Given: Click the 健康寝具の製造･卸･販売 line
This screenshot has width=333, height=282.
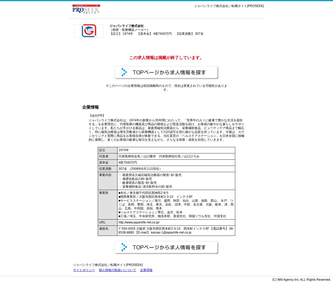Looking at the screenshot, I should click(138, 183).
